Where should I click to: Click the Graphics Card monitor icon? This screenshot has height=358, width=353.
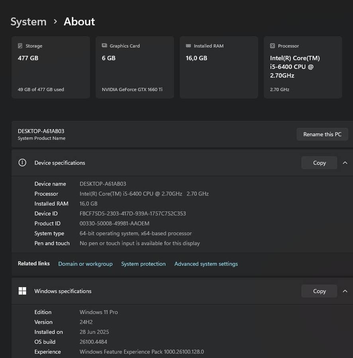tap(104, 46)
